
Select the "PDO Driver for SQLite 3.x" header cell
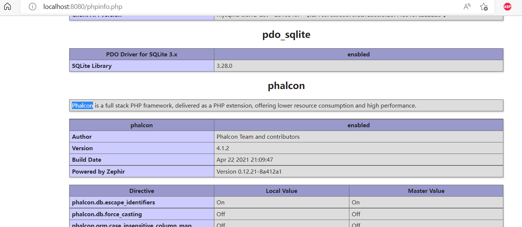142,54
